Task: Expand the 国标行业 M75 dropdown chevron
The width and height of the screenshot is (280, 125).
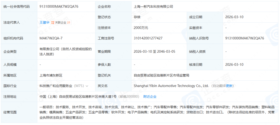Action: (87, 86)
